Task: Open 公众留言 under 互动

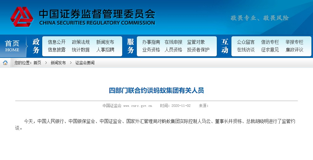Action: (x=246, y=42)
